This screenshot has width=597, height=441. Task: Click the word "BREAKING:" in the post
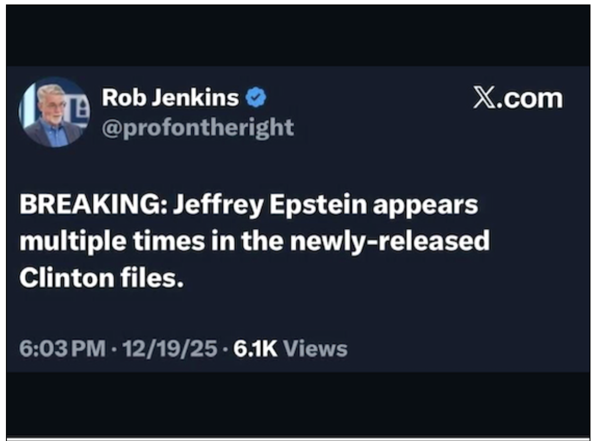click(93, 205)
